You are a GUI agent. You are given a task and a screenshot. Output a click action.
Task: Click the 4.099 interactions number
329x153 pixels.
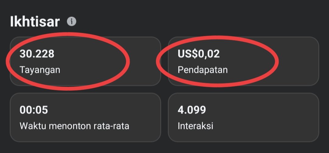pos(192,110)
